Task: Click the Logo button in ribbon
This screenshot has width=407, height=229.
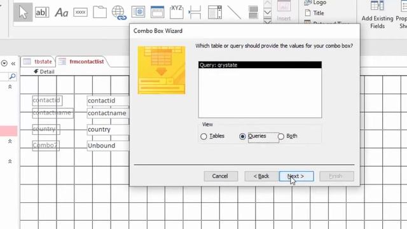Action: tap(315, 3)
